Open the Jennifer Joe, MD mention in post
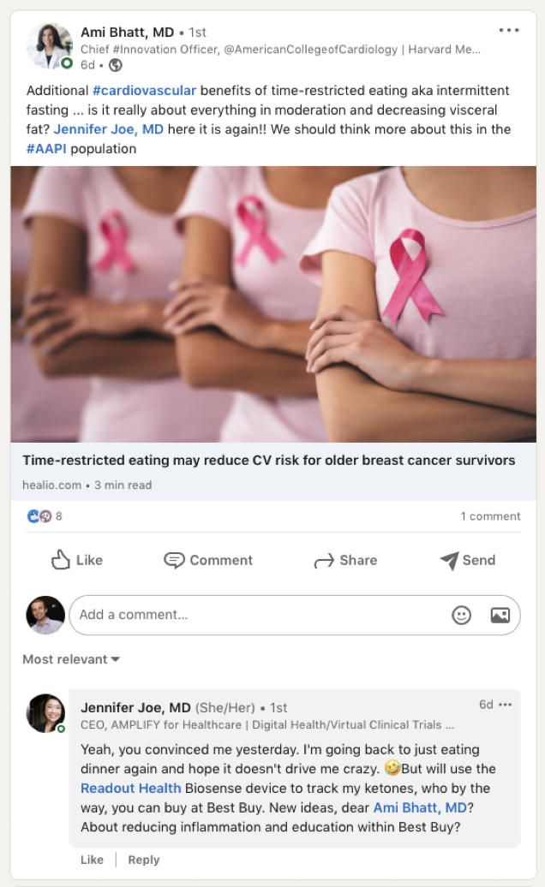The height and width of the screenshot is (887, 545). coord(109,129)
